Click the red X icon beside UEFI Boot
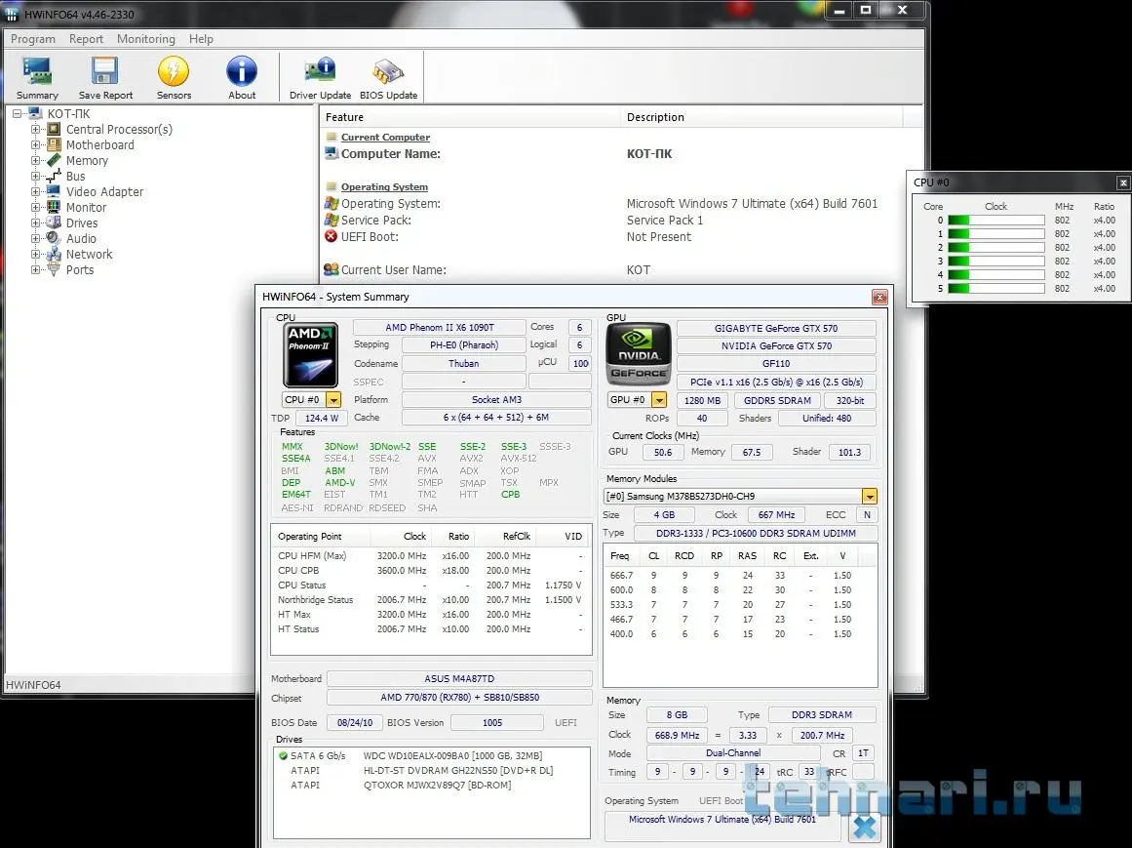The width and height of the screenshot is (1132, 848). [331, 237]
